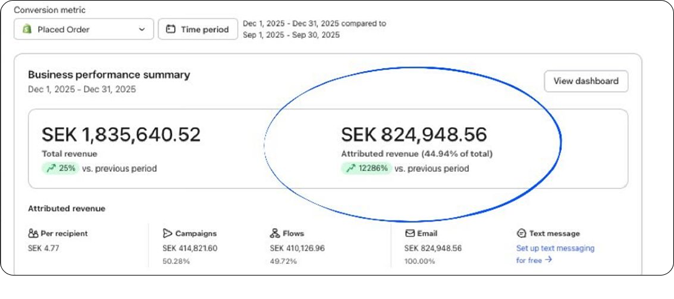Screen dimensions: 674x299
Task: Open the Placed Order conversion metric dropdown
Action: pos(84,29)
